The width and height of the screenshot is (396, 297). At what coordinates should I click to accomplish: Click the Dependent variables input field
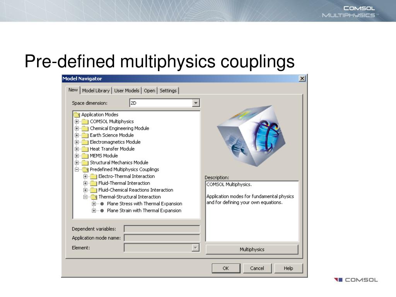tap(162, 229)
